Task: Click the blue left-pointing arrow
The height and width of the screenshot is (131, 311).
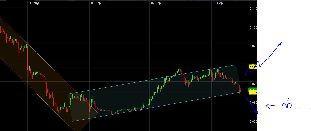Action: coord(270,106)
